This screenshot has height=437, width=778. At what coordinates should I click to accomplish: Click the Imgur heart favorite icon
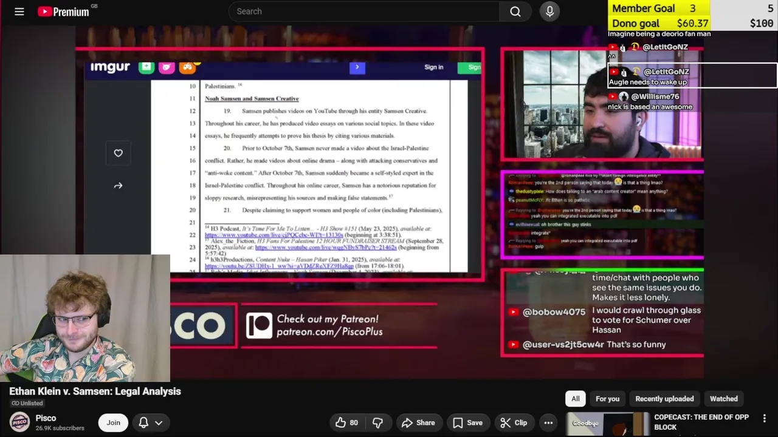tap(118, 153)
